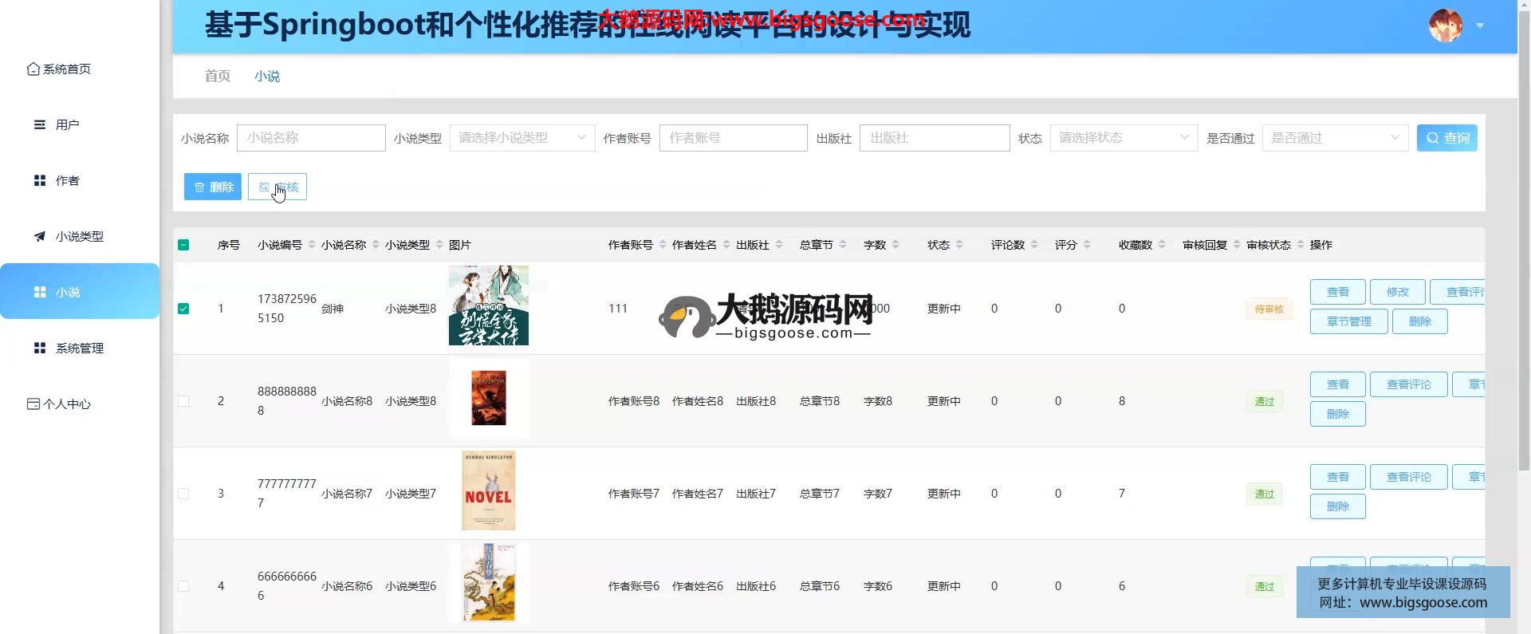The width and height of the screenshot is (1531, 634).
Task: Click the 小说名称 search input field
Action: [311, 138]
